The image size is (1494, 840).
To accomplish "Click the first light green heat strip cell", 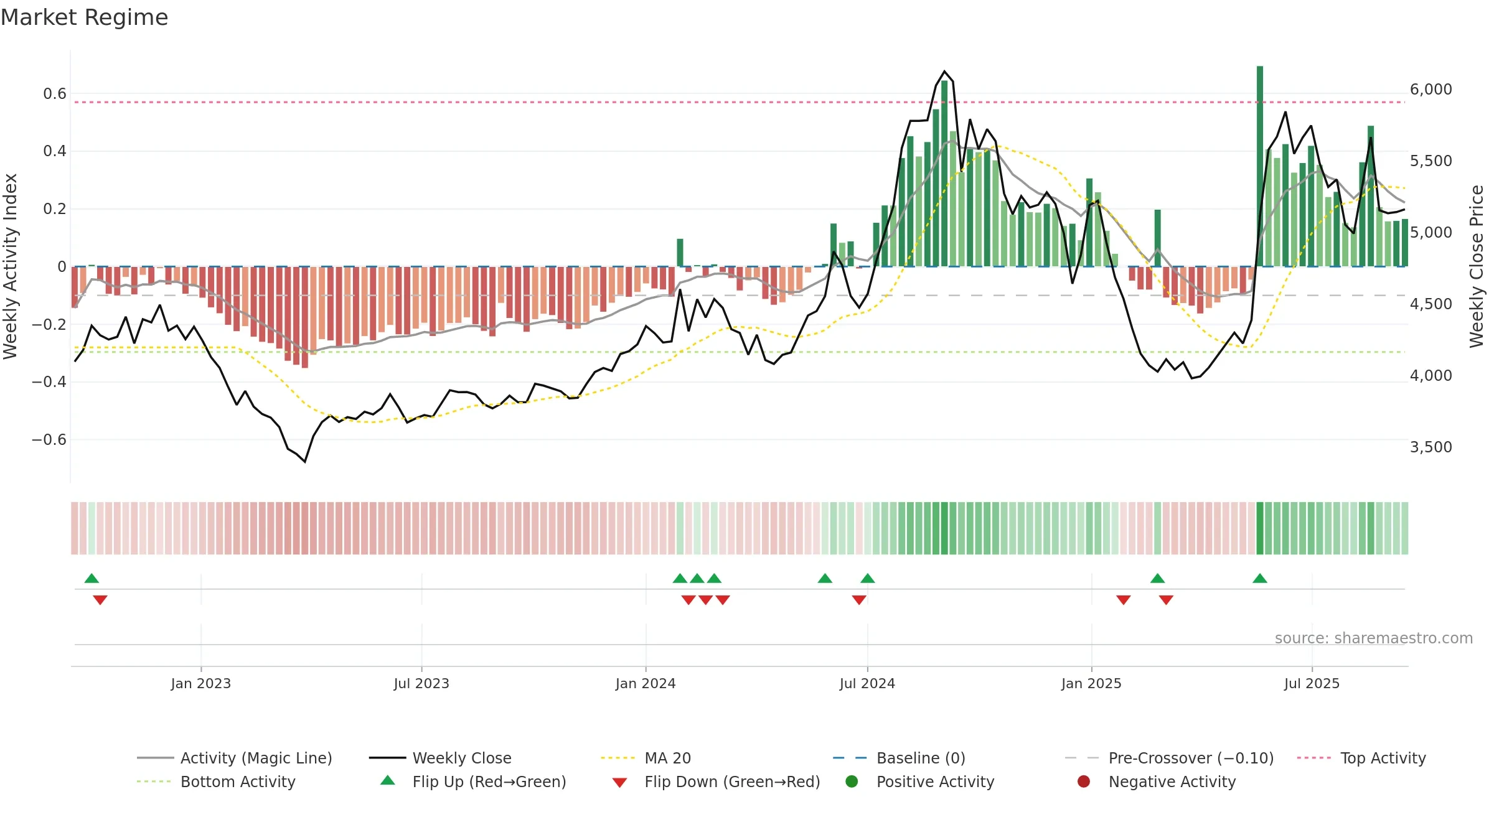I will tap(92, 528).
